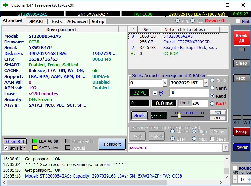This screenshot has height=186, width=251.
Task: Select the Verify radio option
Action: coord(212,88)
